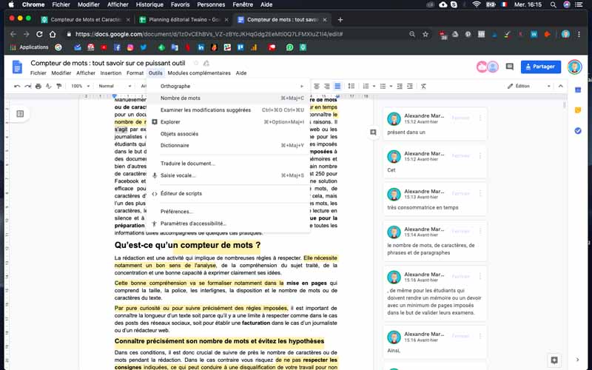Open Calendar in the side panel

[x=578, y=90]
